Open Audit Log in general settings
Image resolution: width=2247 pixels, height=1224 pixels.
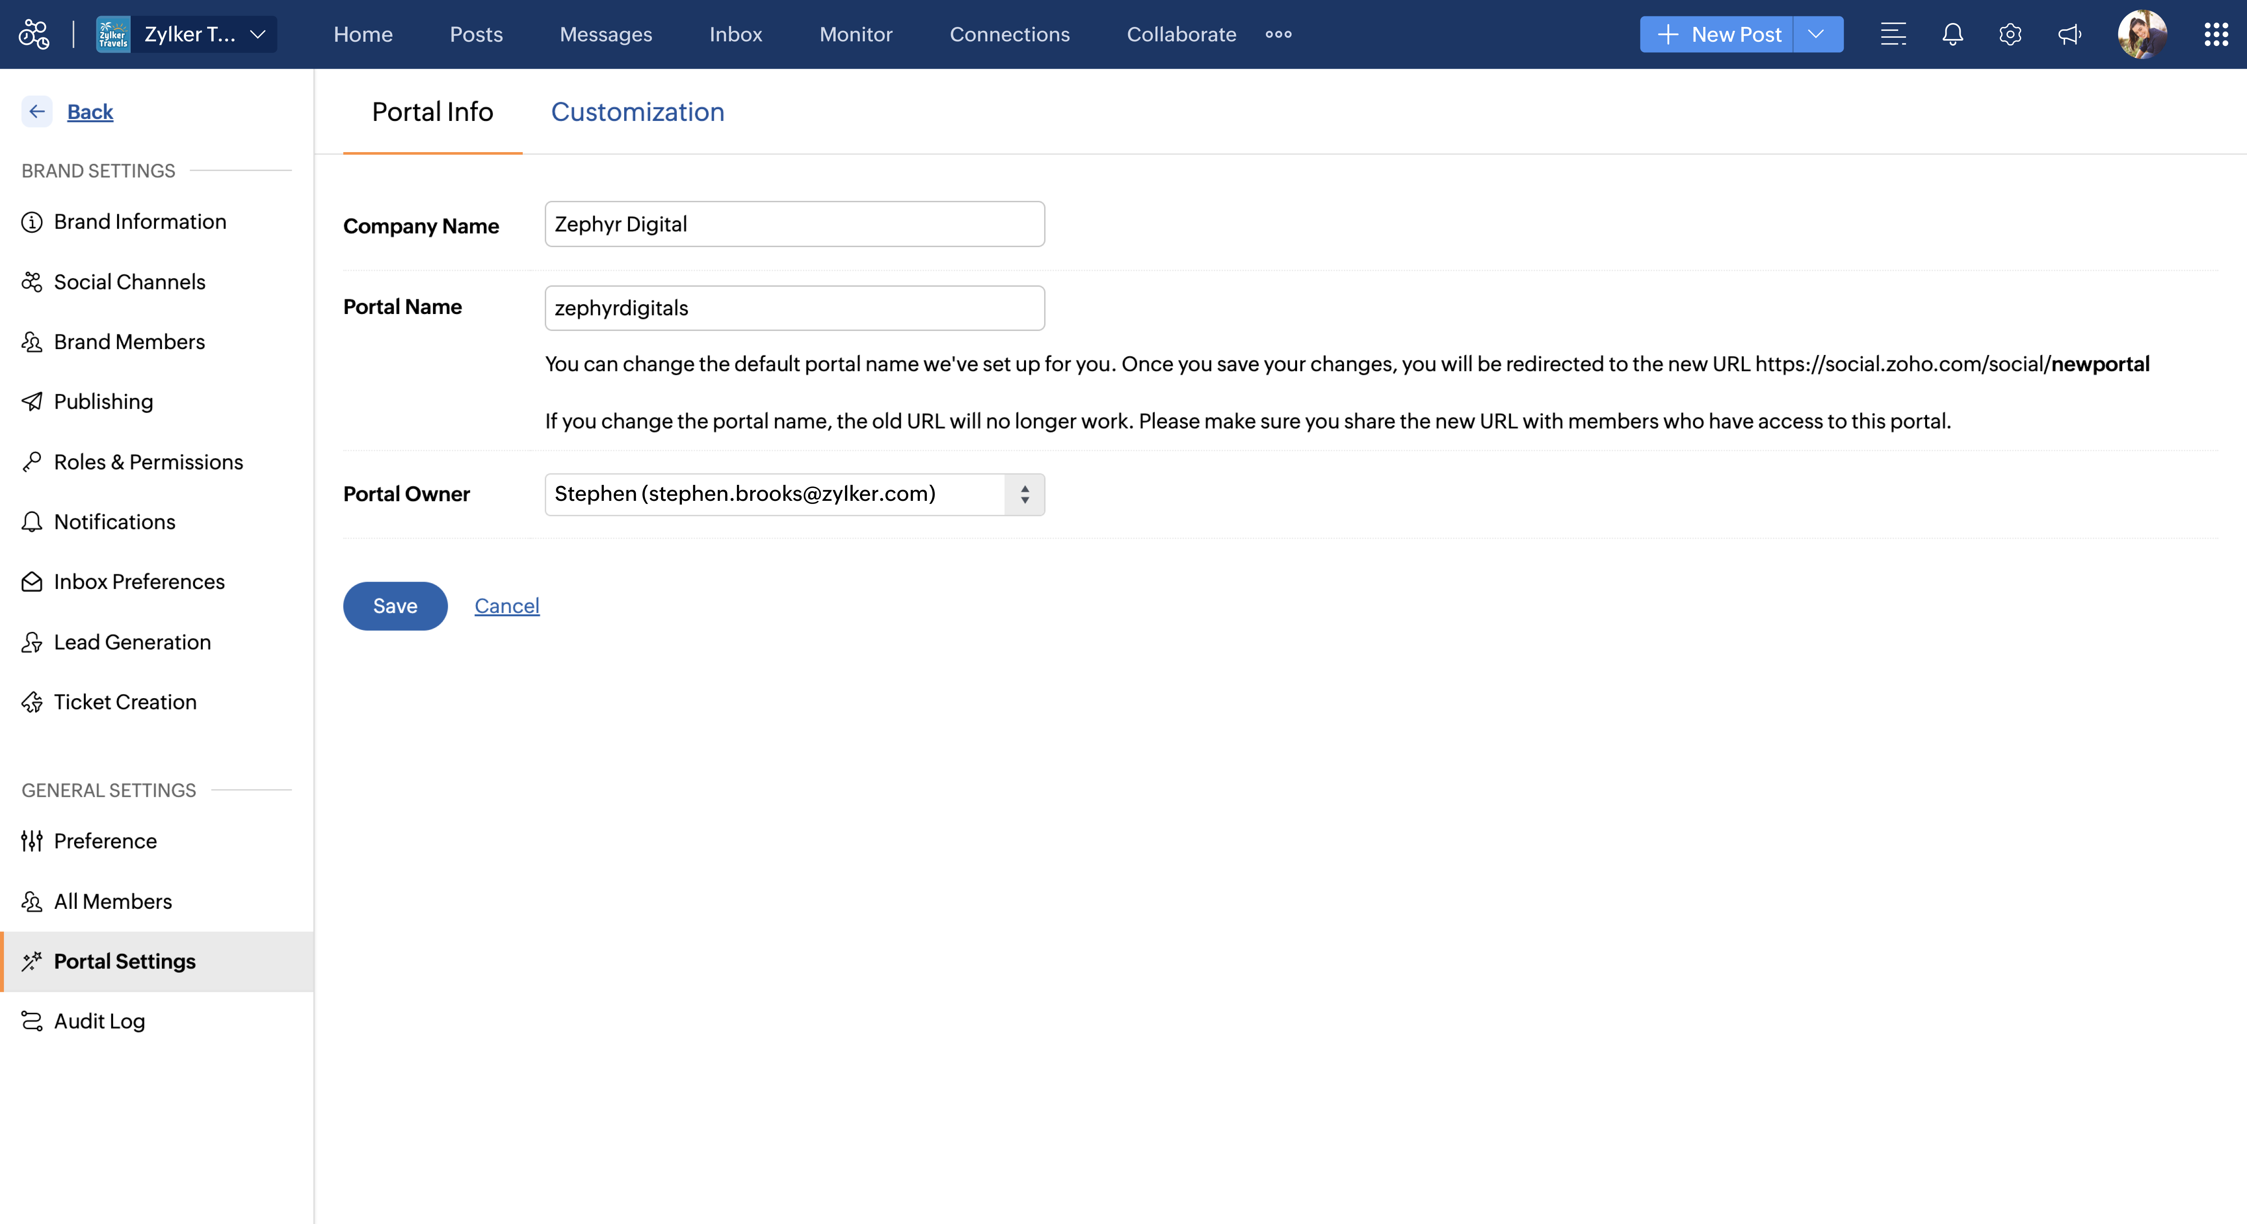click(99, 1021)
